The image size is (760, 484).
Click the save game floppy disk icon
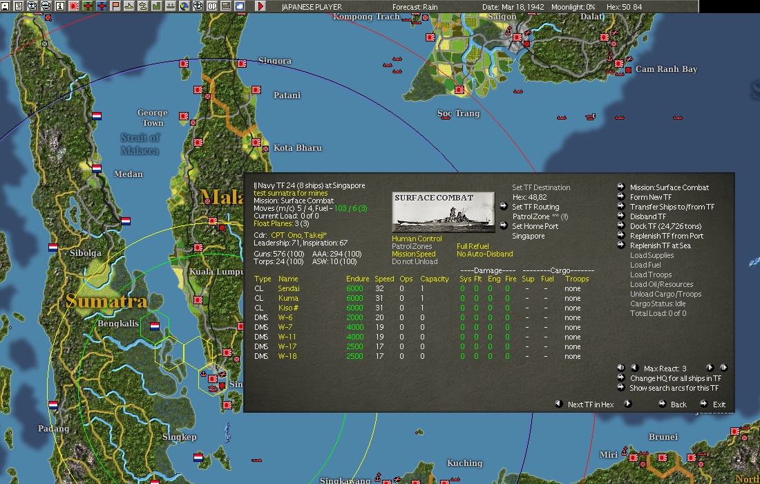[x=4, y=6]
